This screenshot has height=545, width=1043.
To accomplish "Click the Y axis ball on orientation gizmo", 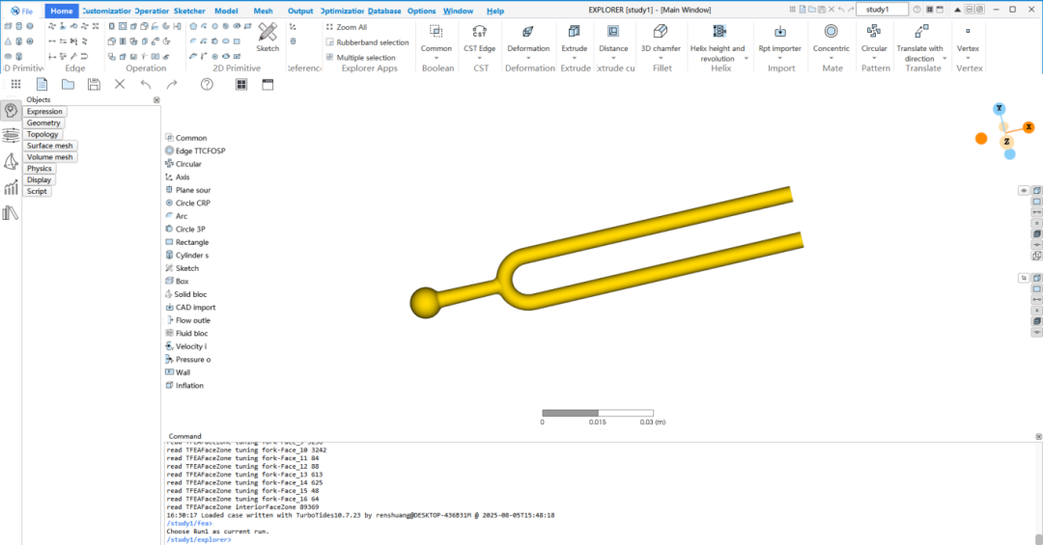I will tap(999, 108).
